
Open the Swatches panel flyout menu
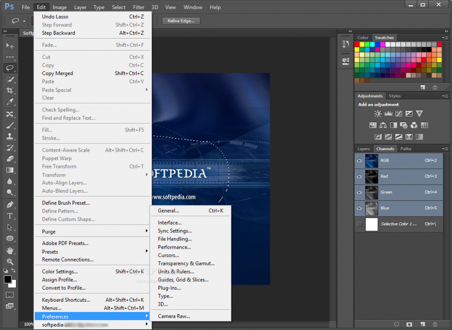click(x=445, y=38)
